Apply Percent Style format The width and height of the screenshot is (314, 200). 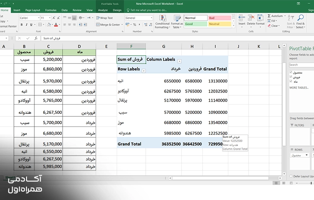[x=135, y=25]
